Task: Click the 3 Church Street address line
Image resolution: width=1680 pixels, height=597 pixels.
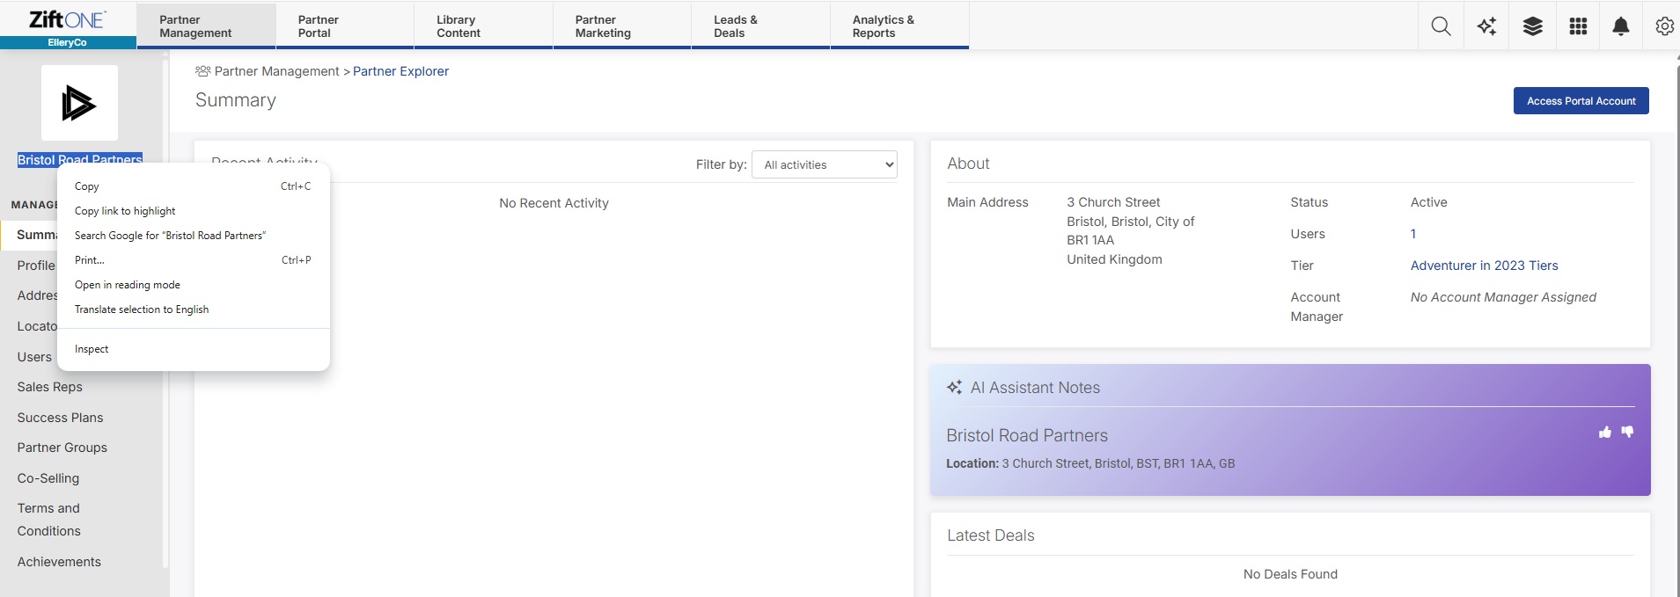Action: (x=1113, y=202)
